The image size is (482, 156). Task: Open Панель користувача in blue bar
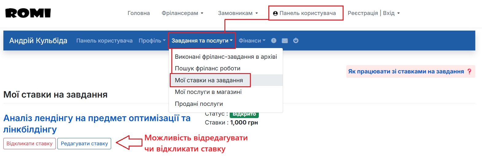click(x=104, y=41)
